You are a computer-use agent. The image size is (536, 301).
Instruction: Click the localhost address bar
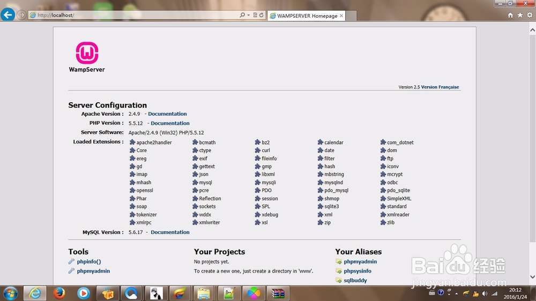[133, 15]
